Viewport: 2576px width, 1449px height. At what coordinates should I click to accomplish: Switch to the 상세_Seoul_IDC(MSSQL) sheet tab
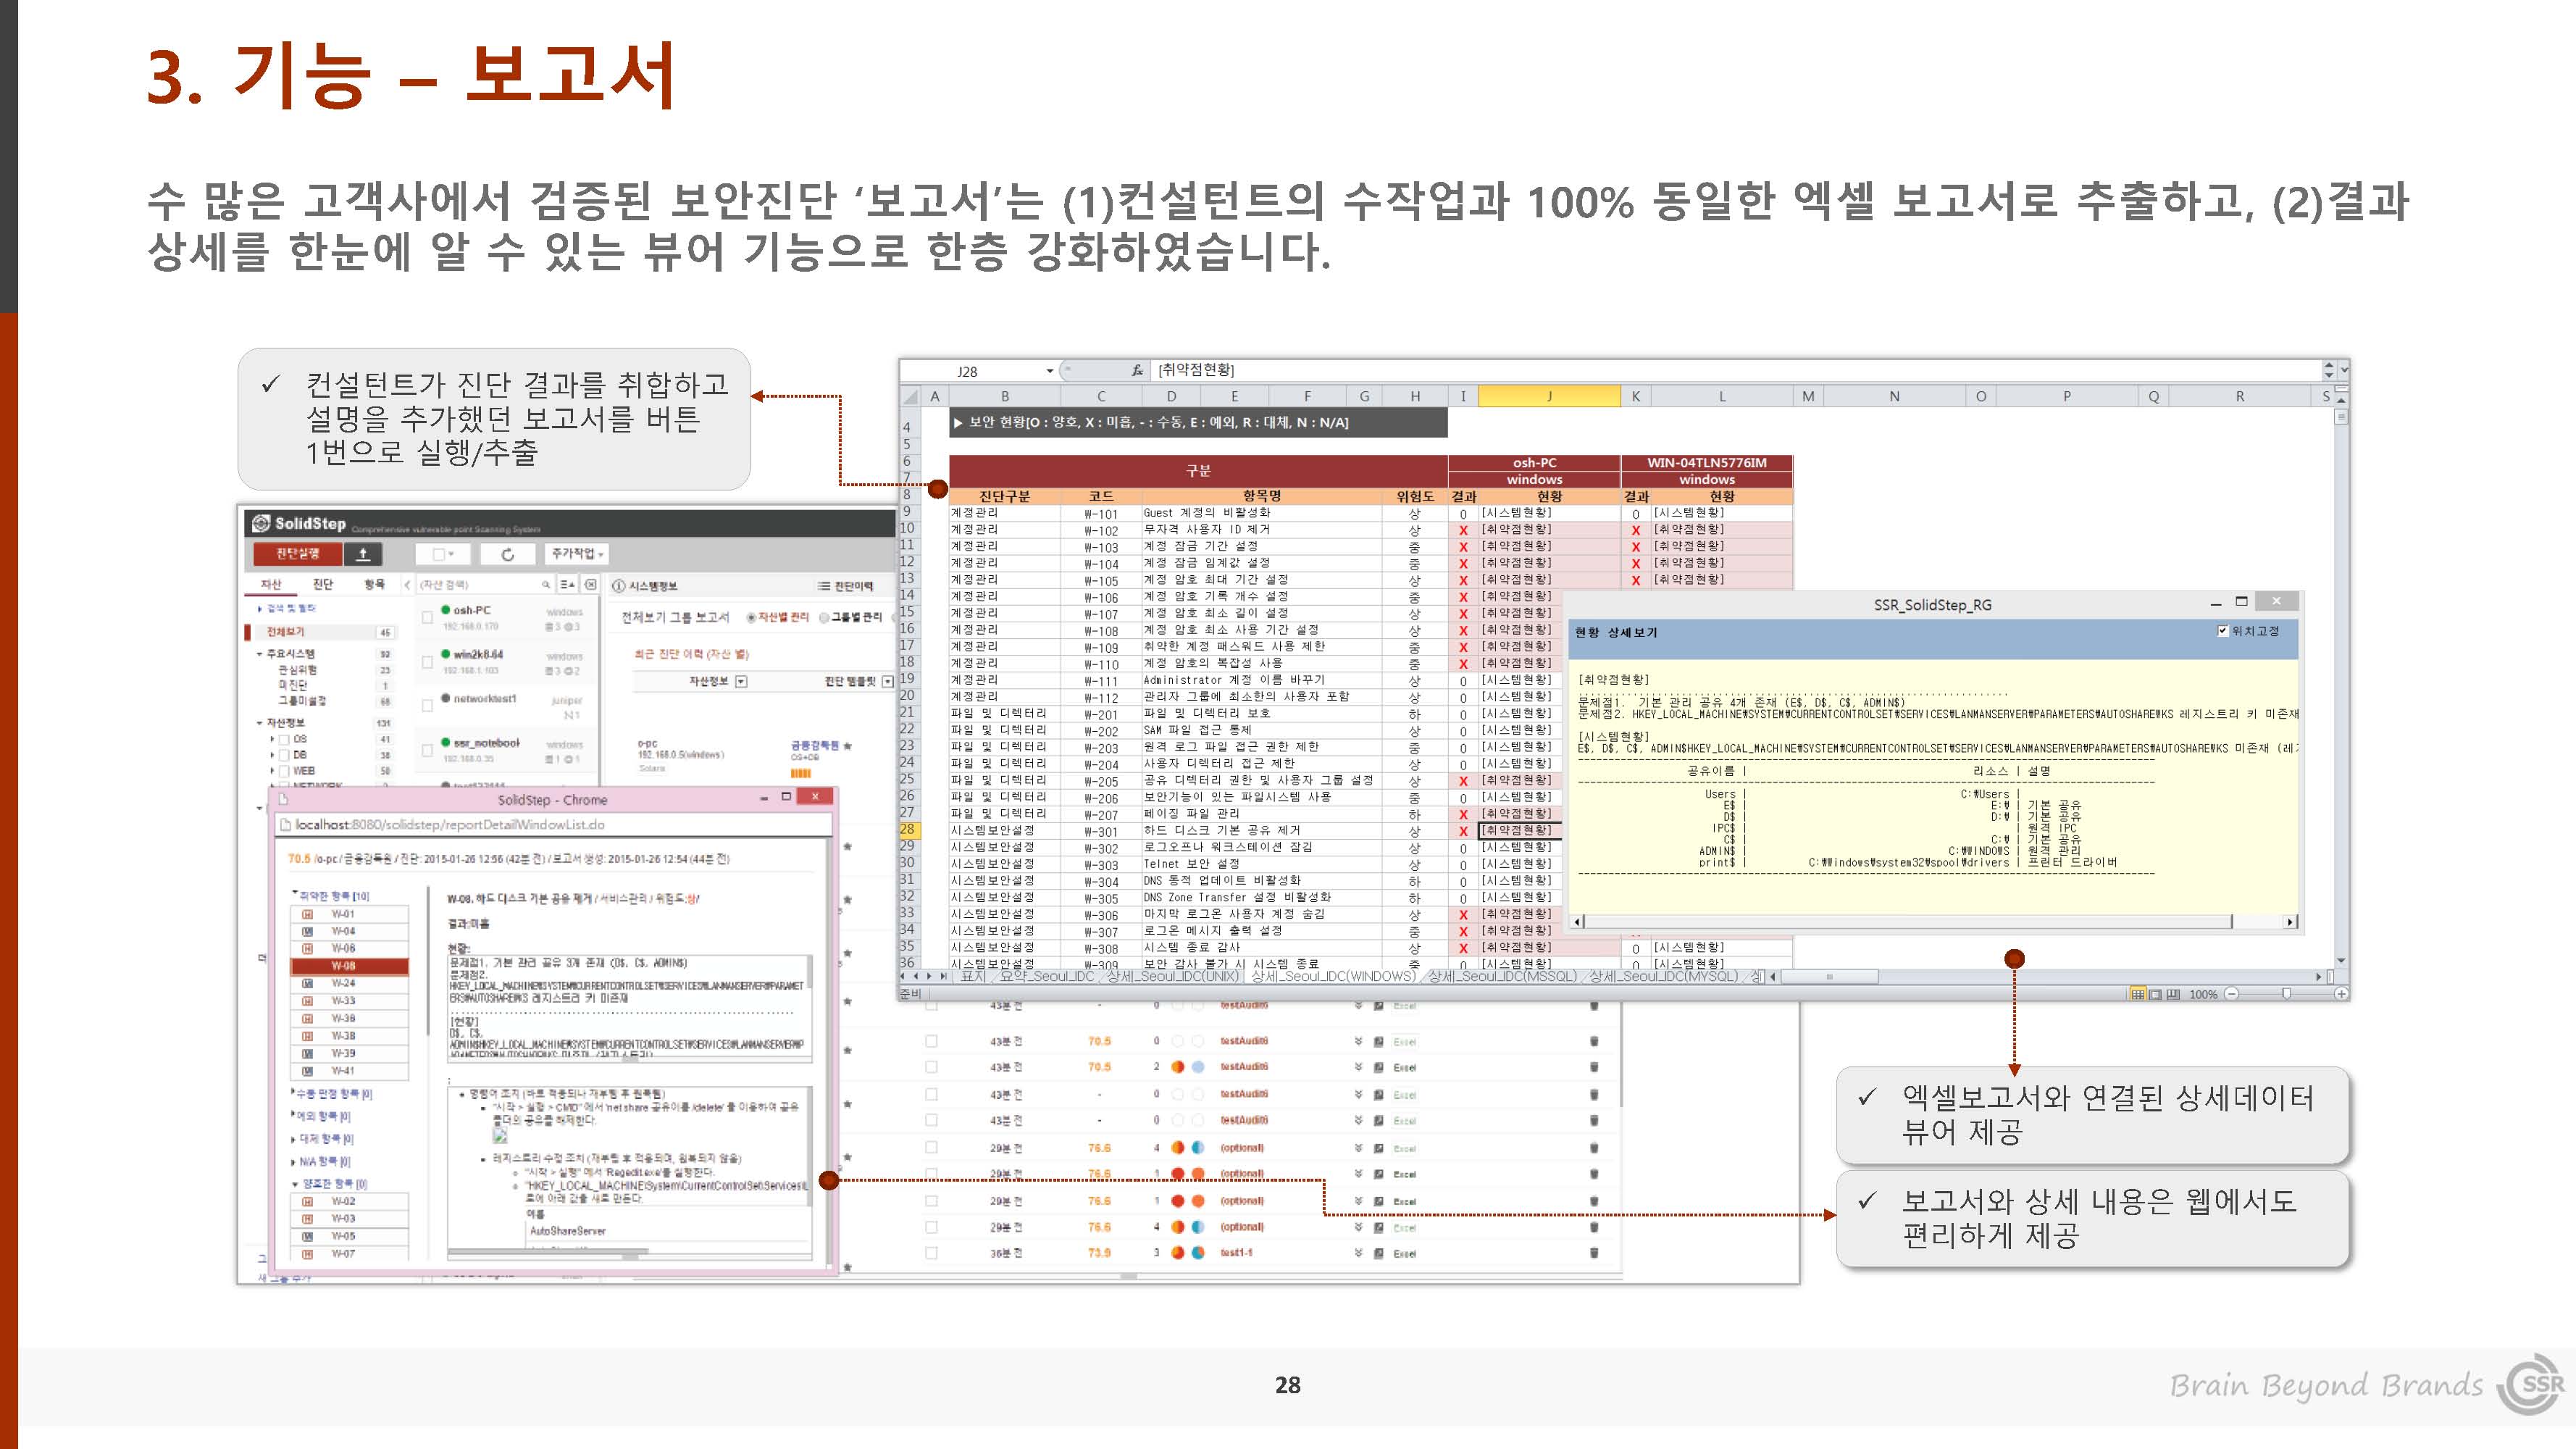[1503, 977]
